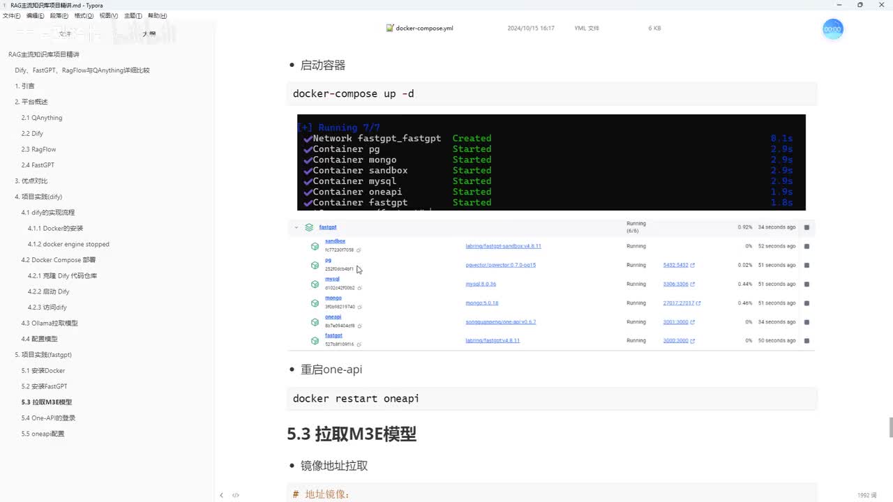The image size is (893, 502).
Task: Select 4.2.3 访问dify outline entry
Action: click(47, 307)
